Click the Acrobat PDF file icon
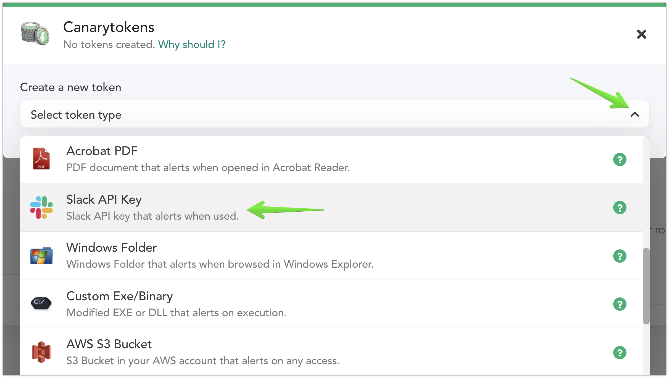This screenshot has height=378, width=669. (x=41, y=159)
